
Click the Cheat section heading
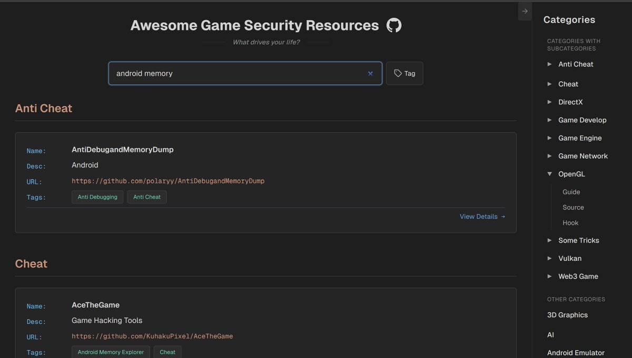(x=31, y=264)
